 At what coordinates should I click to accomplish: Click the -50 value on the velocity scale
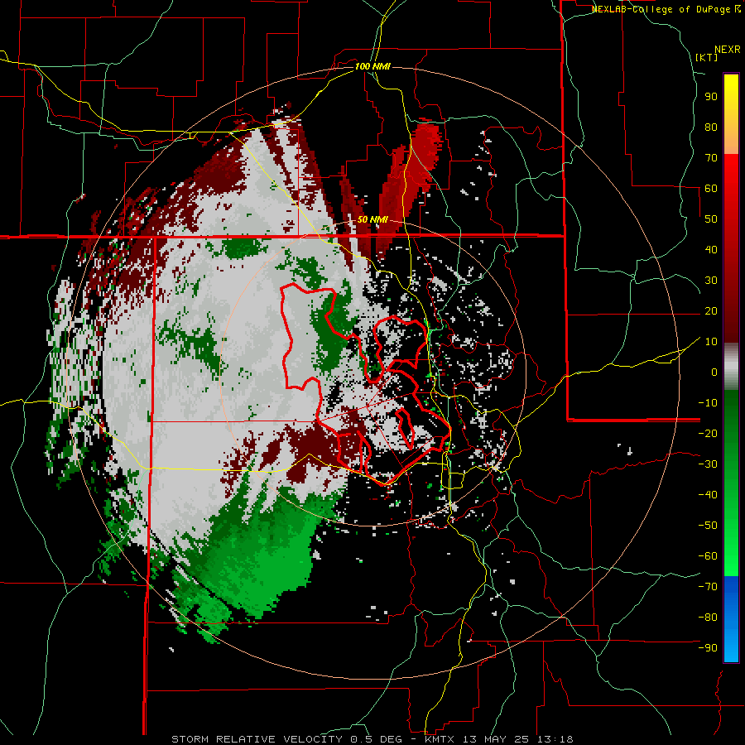pyautogui.click(x=708, y=526)
